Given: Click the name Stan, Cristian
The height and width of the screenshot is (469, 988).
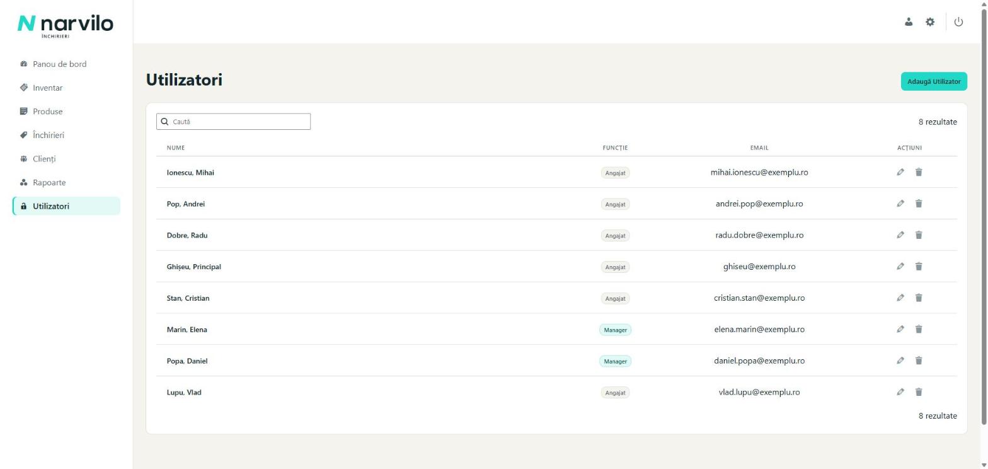Looking at the screenshot, I should pyautogui.click(x=188, y=298).
